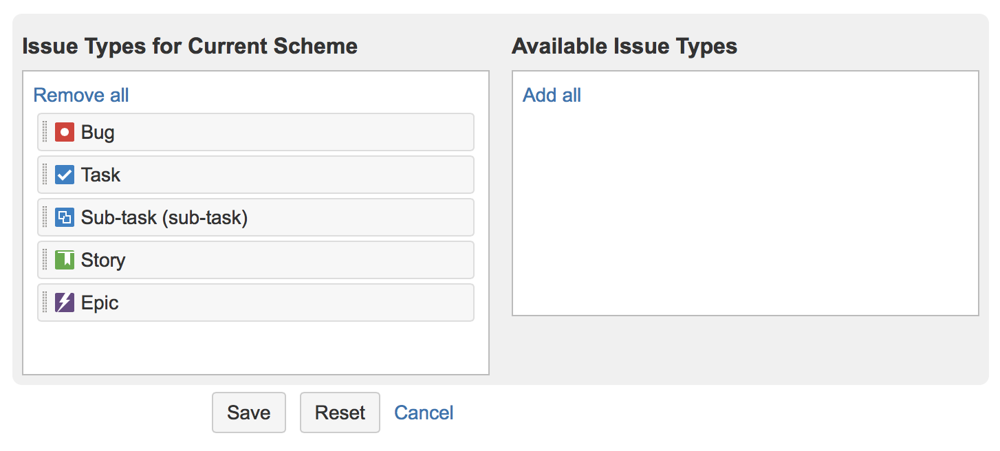
Task: Click the red Bug issue type icon
Action: [x=65, y=132]
